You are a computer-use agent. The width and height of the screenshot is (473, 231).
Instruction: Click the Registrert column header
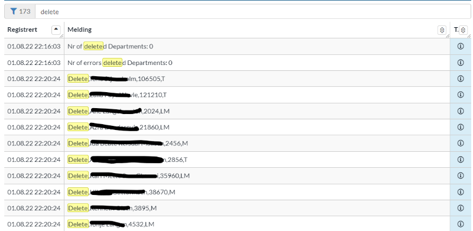click(x=22, y=30)
